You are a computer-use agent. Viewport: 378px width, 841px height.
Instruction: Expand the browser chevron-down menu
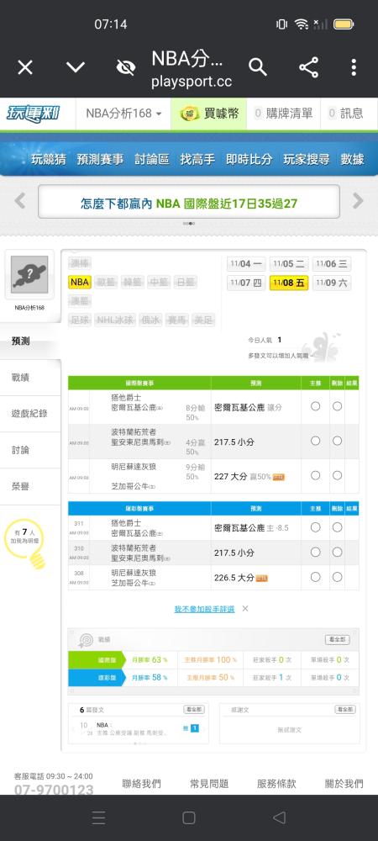click(75, 67)
